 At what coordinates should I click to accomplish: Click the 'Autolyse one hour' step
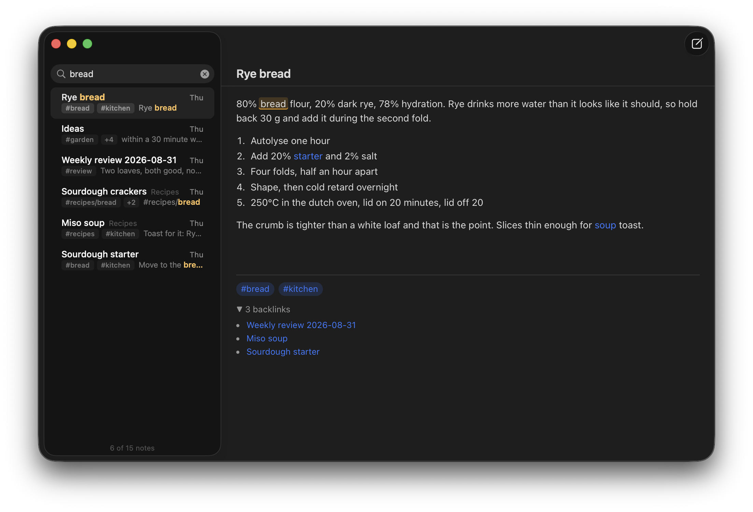click(x=290, y=141)
